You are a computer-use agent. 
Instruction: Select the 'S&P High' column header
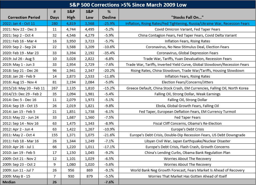(x=71, y=14)
